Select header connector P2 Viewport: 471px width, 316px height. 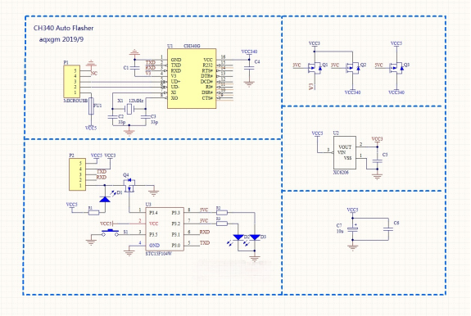pyautogui.click(x=77, y=175)
